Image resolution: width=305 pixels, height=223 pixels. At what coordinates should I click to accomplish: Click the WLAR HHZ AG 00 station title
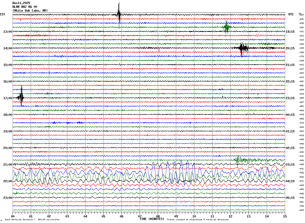coord(25,7)
